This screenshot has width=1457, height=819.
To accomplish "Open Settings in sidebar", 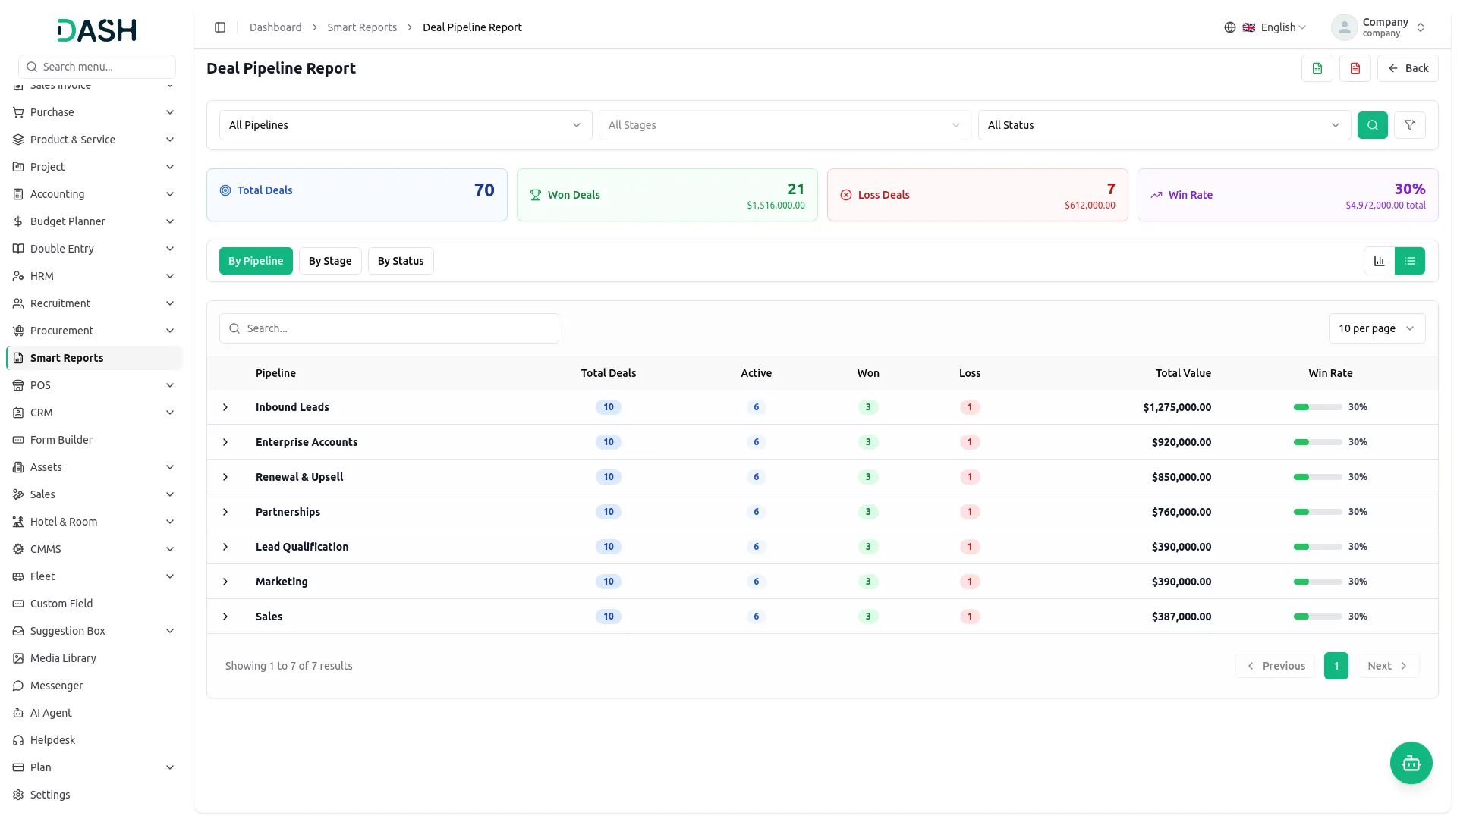I will tap(94, 795).
